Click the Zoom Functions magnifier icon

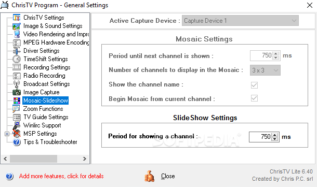tap(16, 109)
